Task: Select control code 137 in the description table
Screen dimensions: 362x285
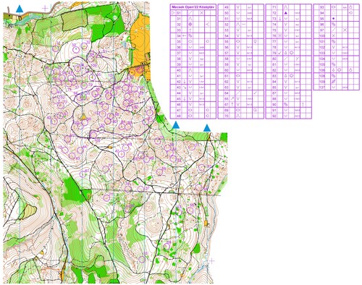Action: (322, 87)
